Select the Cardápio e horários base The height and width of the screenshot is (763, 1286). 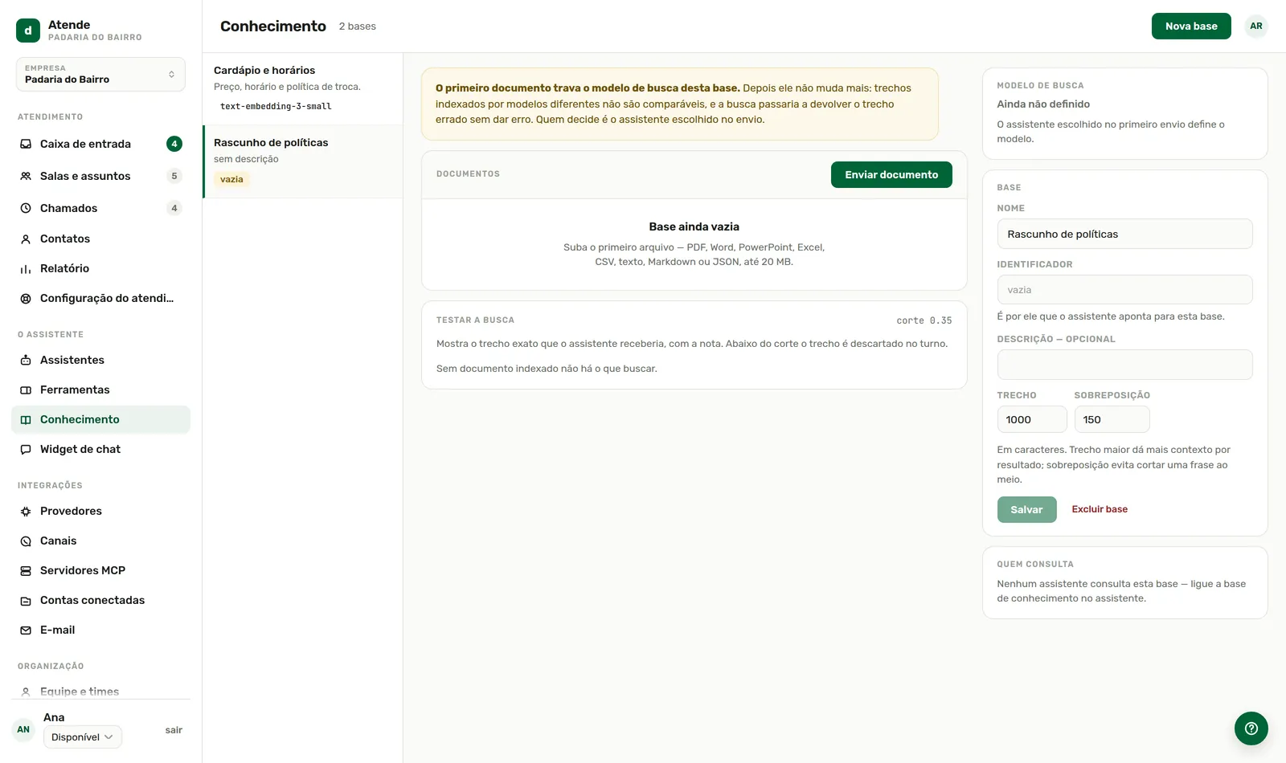(x=302, y=88)
